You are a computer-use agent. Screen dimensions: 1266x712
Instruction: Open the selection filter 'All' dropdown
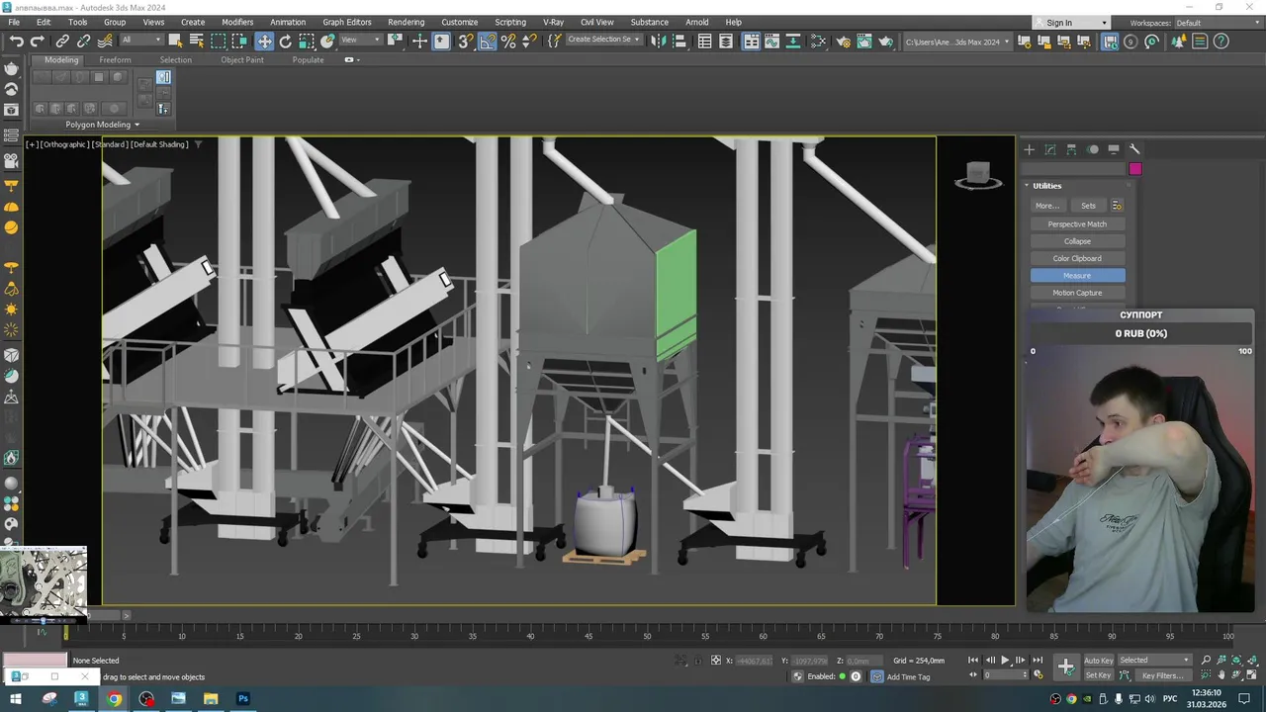(x=141, y=41)
